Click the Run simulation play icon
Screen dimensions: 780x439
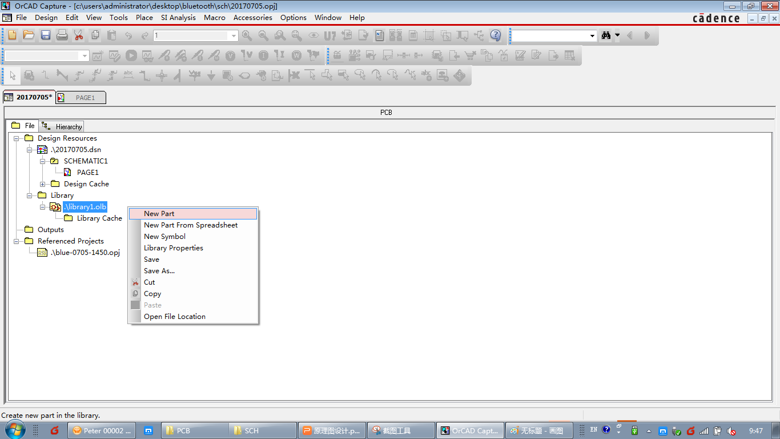131,55
